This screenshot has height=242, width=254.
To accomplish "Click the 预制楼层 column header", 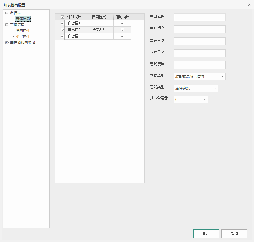I will (x=123, y=17).
